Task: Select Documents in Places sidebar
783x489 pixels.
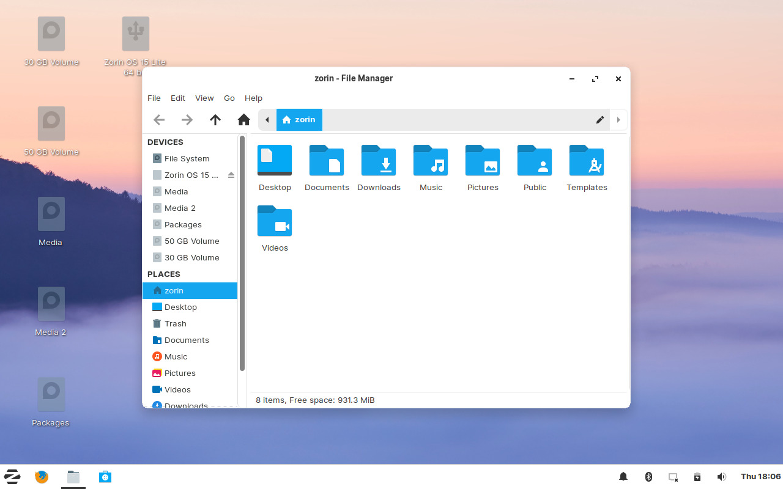Action: coord(190,340)
